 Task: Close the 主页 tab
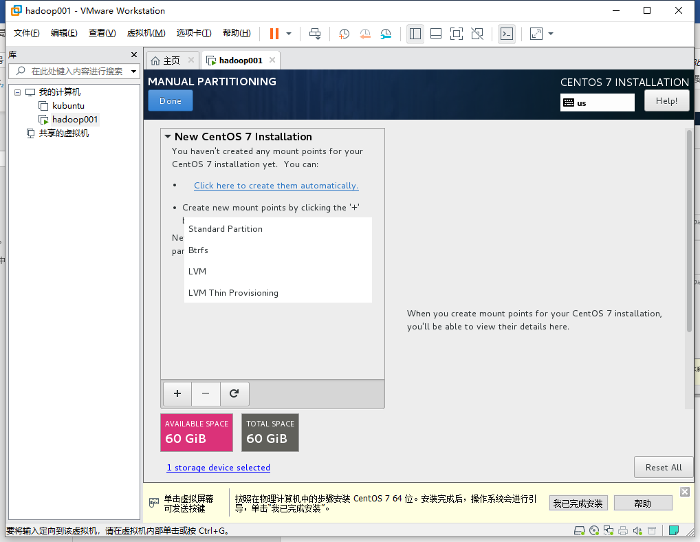point(191,60)
